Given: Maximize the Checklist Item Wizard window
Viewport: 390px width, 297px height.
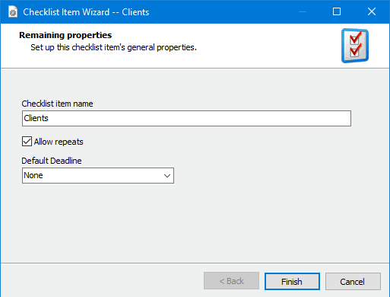Looking at the screenshot, I should [x=337, y=11].
